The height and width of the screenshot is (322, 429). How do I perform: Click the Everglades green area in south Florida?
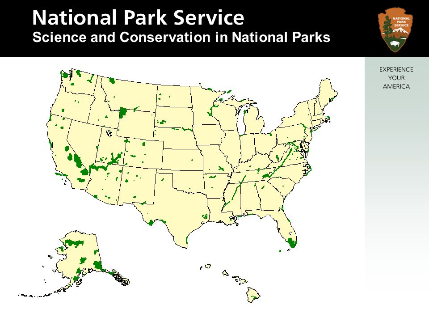coord(292,242)
